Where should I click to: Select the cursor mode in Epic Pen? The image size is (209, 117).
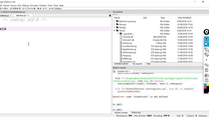pos(206,44)
